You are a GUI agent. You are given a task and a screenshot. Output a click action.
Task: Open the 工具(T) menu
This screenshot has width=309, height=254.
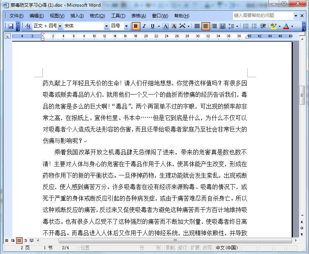click(118, 16)
